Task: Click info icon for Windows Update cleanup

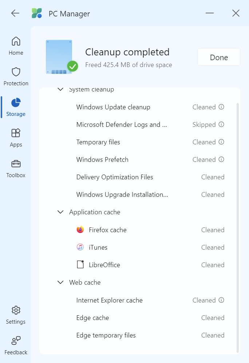Action: 221,107
